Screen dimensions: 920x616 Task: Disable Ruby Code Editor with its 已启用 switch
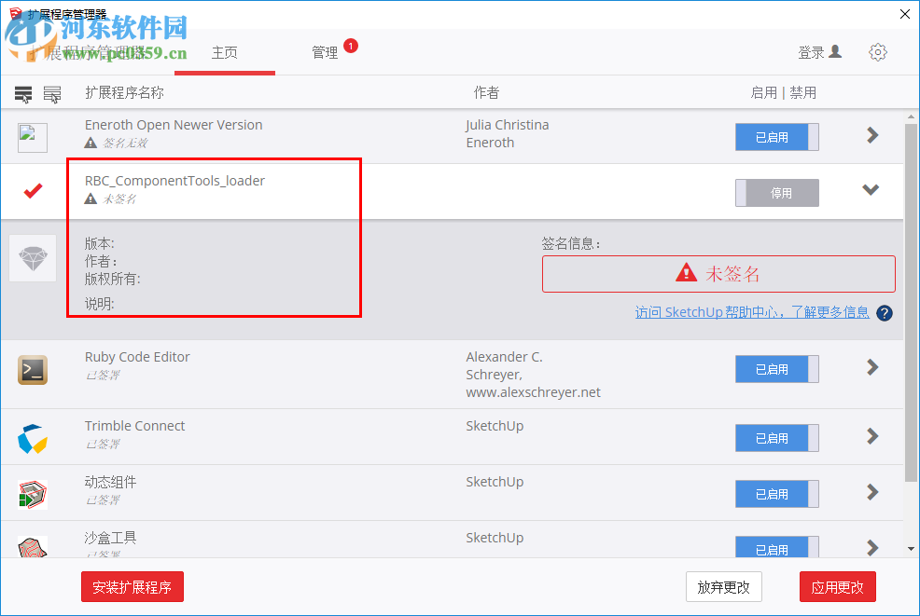[x=776, y=369]
